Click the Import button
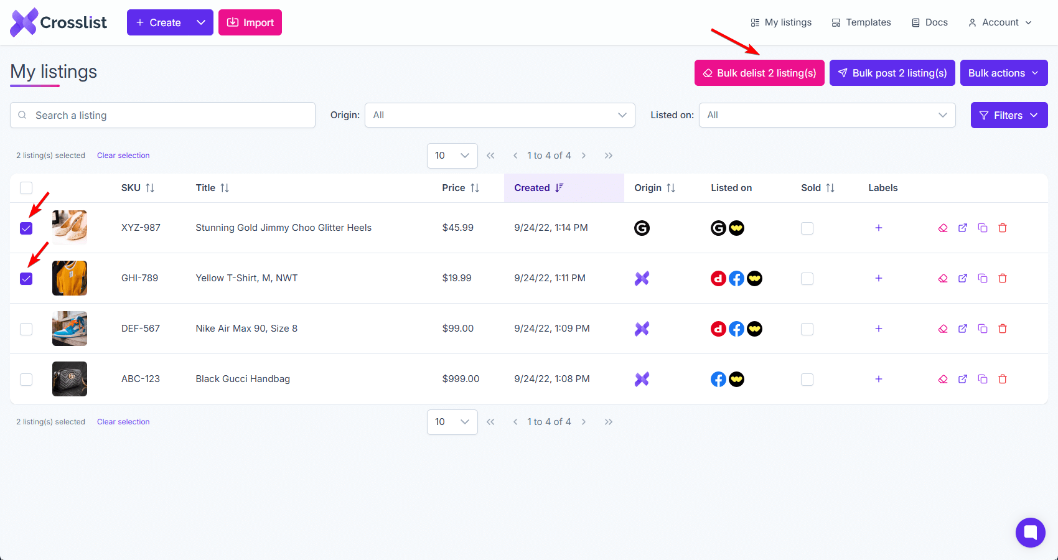This screenshot has height=560, width=1058. 250,22
